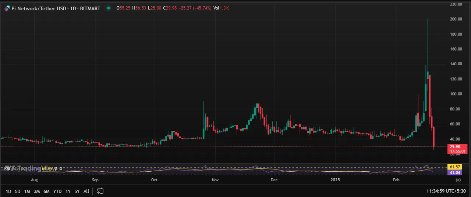Select the 5Y time range

click(77, 191)
